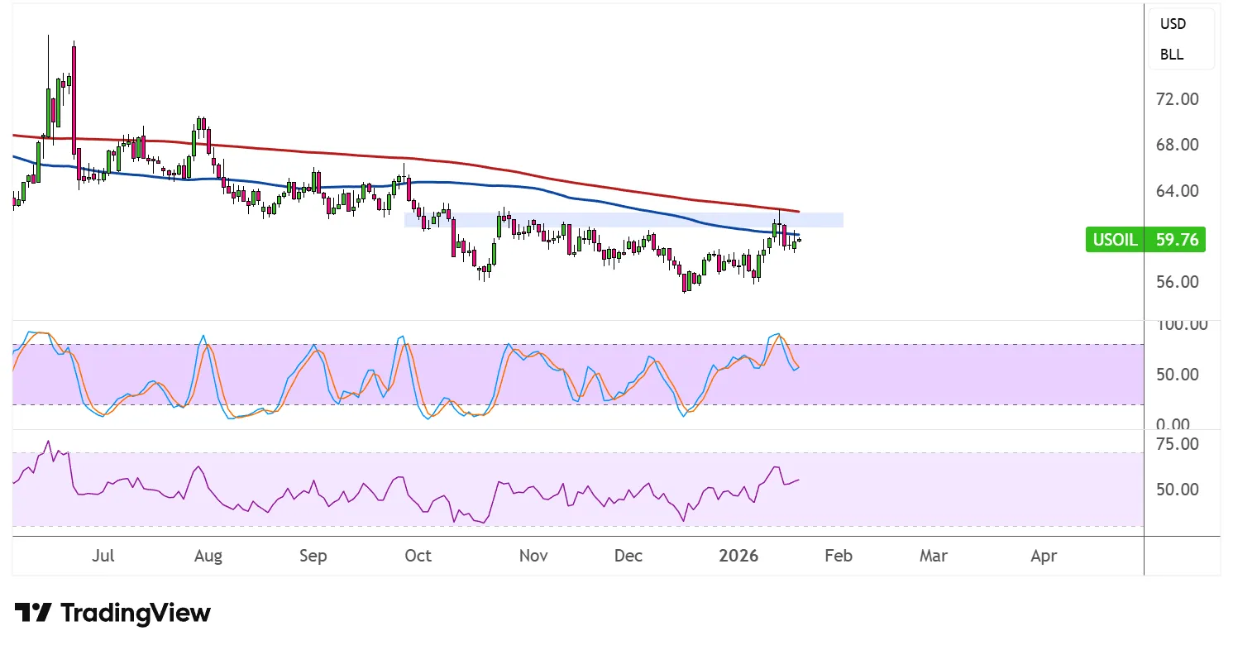Select the Jul marker on time axis
The width and height of the screenshot is (1233, 650).
click(x=103, y=556)
